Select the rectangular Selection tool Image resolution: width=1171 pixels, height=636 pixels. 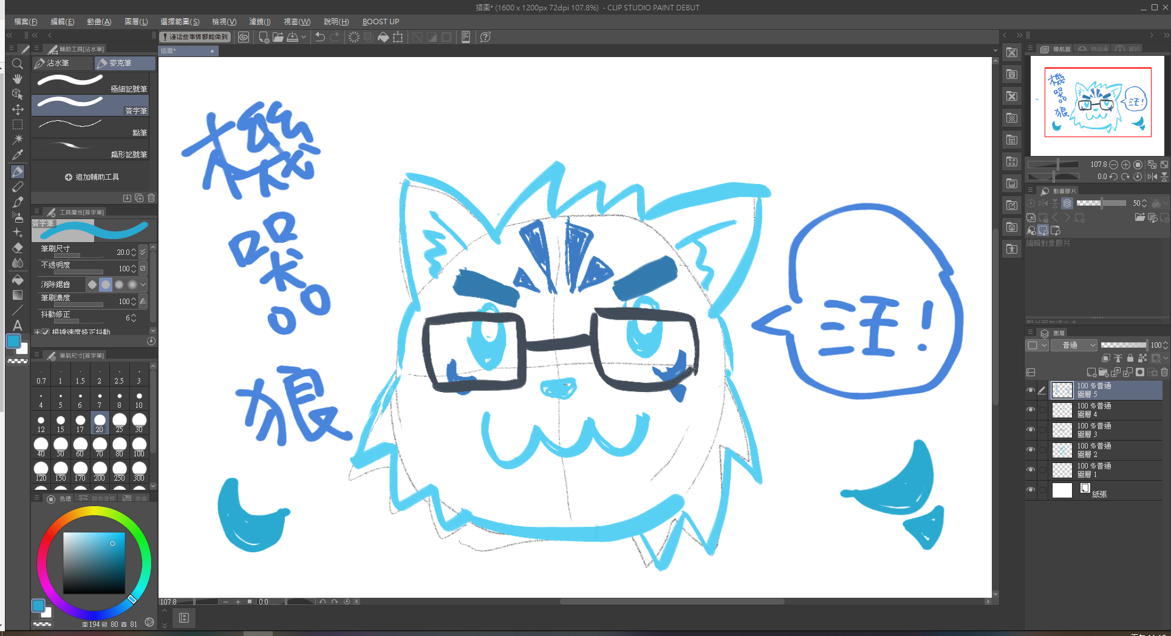(x=18, y=124)
